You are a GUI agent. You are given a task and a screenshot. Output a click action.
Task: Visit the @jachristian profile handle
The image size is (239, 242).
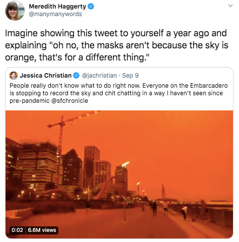point(99,76)
